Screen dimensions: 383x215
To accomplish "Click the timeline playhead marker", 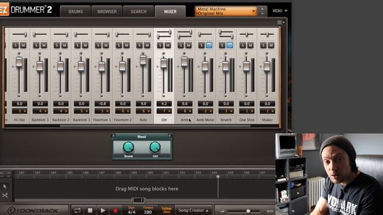I will tap(218, 177).
